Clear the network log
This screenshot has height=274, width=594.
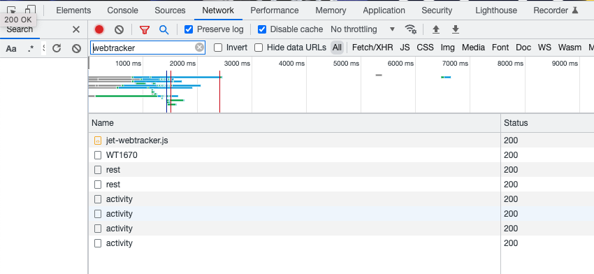[119, 29]
